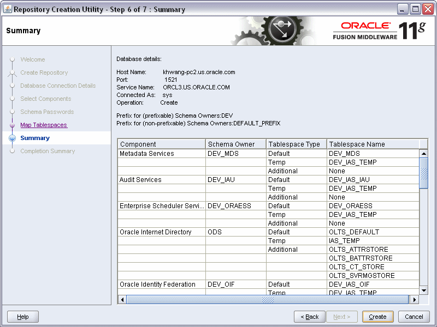Viewport: 437px width, 327px height.
Task: Click the OLTS_SVRMGSTORE tablespace cell
Action: click(x=373, y=276)
